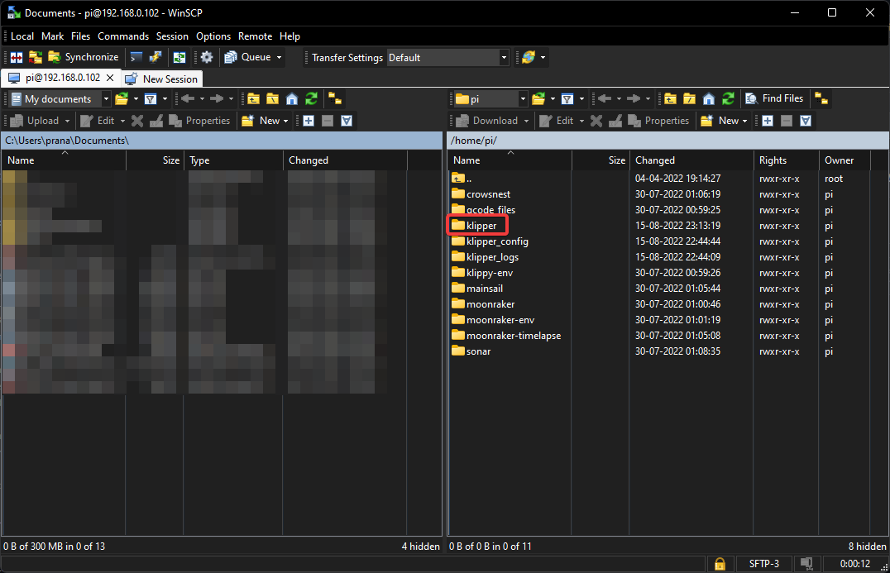Click local panel select all icon
The height and width of the screenshot is (573, 890).
(x=347, y=121)
